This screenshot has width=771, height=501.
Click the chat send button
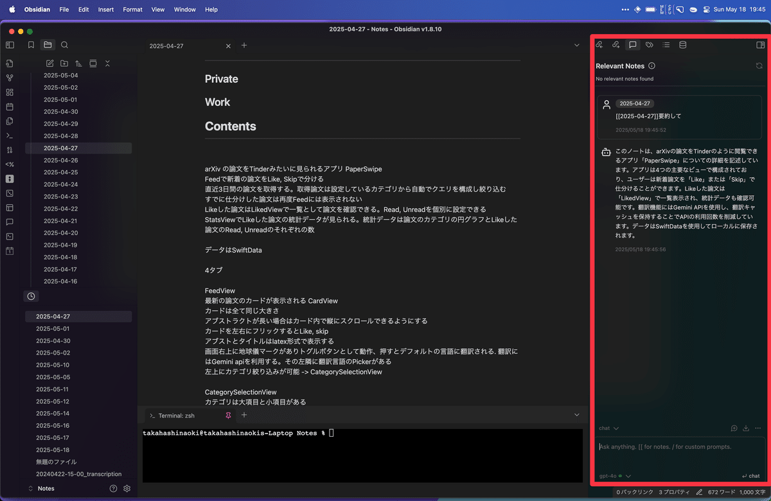point(750,476)
